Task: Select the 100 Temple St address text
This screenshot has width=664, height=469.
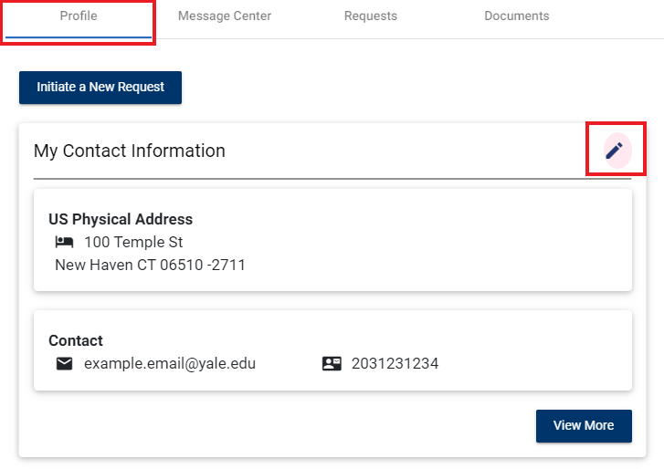Action: [133, 243]
